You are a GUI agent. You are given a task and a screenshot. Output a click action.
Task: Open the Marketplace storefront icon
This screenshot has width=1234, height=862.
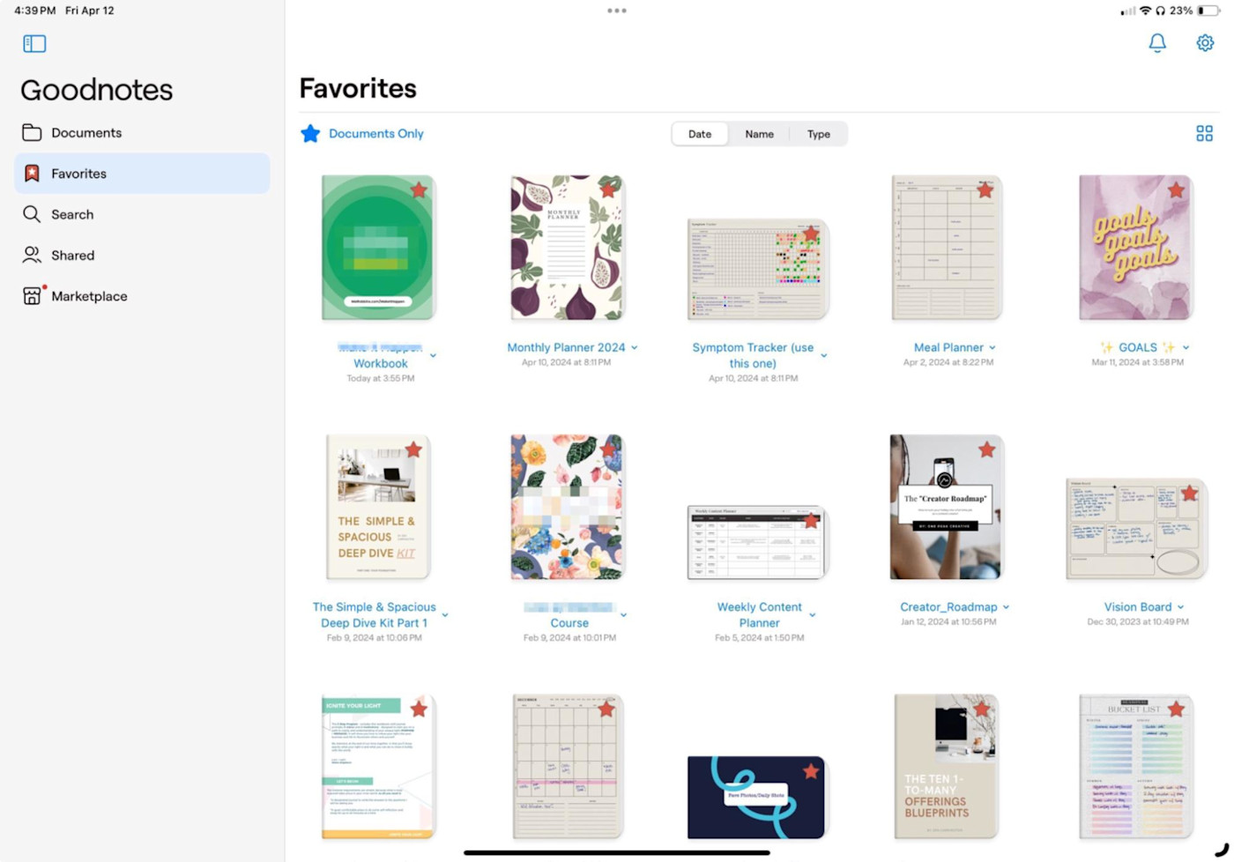(x=32, y=296)
